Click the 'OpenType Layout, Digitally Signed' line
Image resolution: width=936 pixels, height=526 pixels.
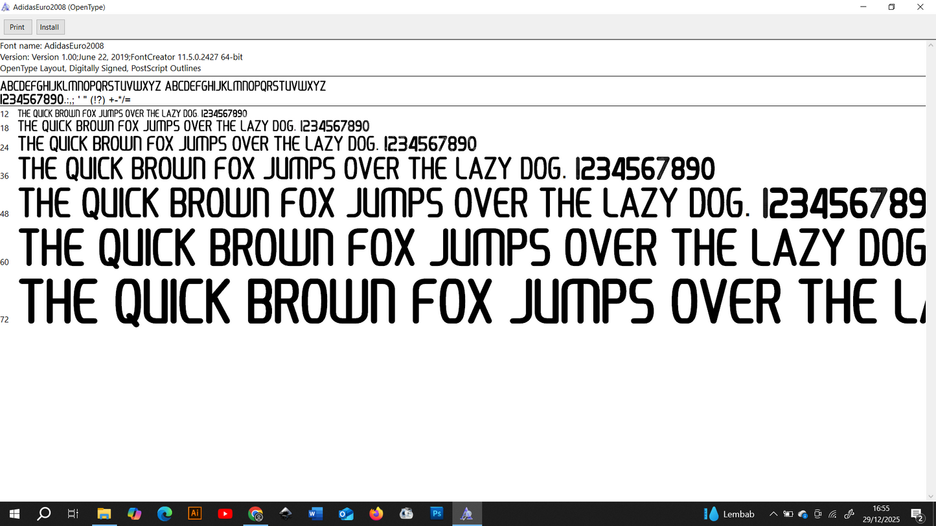point(100,68)
